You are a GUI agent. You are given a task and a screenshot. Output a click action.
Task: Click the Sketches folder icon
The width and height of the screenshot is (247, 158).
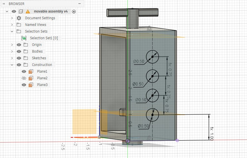click(x=26, y=58)
